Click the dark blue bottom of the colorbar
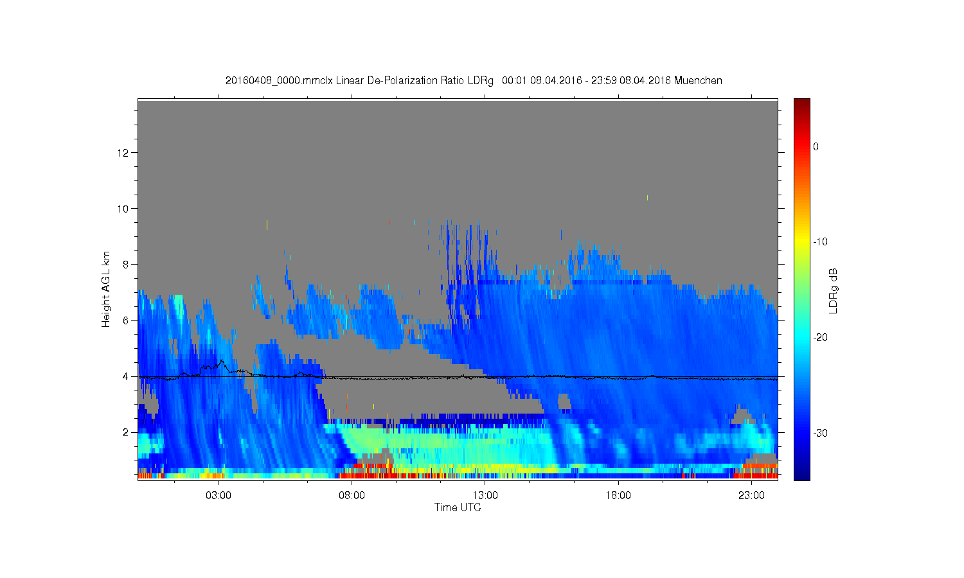 (x=802, y=475)
